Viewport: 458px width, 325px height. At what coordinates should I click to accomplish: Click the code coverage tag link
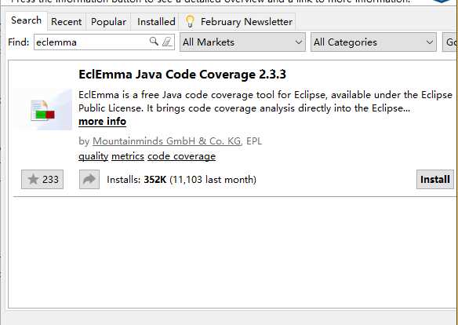click(x=181, y=156)
